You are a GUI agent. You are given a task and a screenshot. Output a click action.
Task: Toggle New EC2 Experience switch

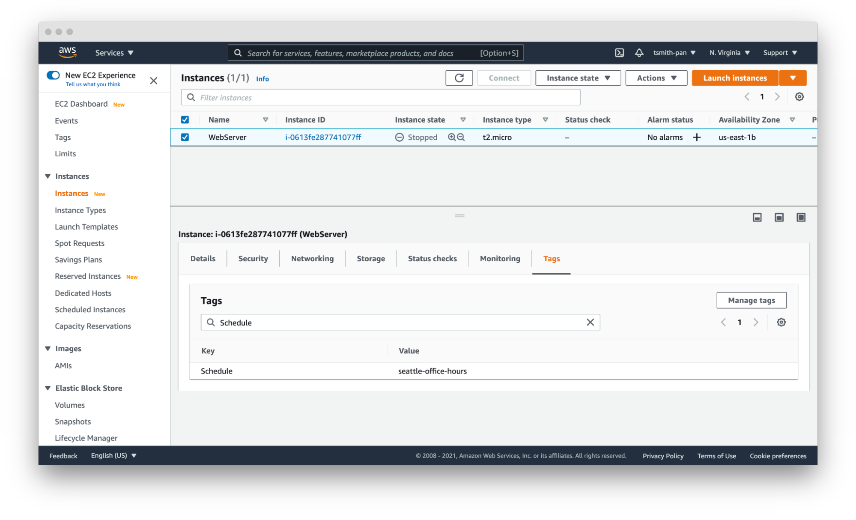pyautogui.click(x=53, y=75)
